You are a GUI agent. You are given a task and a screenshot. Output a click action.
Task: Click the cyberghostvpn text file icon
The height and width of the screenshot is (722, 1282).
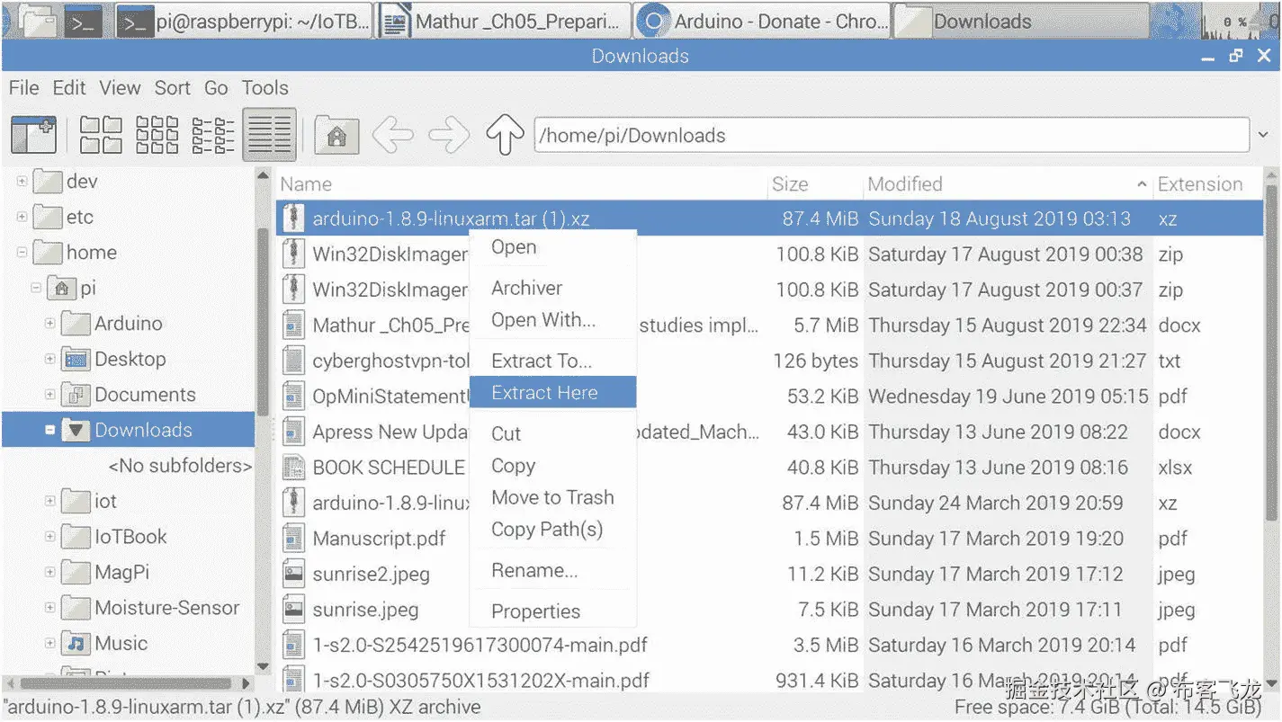coord(292,361)
